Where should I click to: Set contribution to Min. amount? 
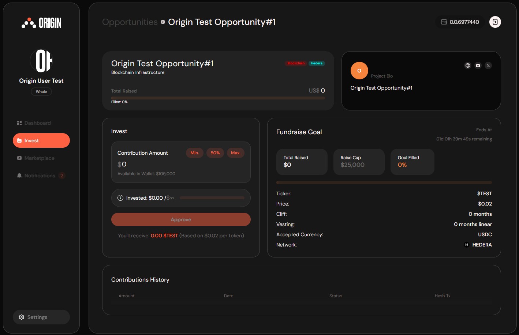click(x=195, y=153)
